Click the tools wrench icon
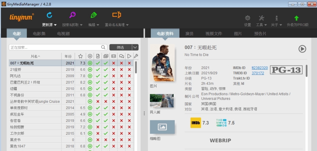The width and height of the screenshot is (317, 151). [261, 18]
